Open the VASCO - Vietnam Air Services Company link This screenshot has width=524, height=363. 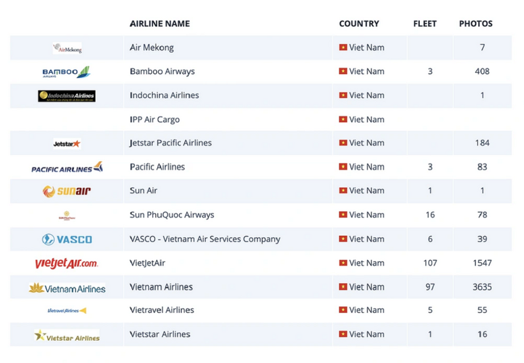[205, 239]
